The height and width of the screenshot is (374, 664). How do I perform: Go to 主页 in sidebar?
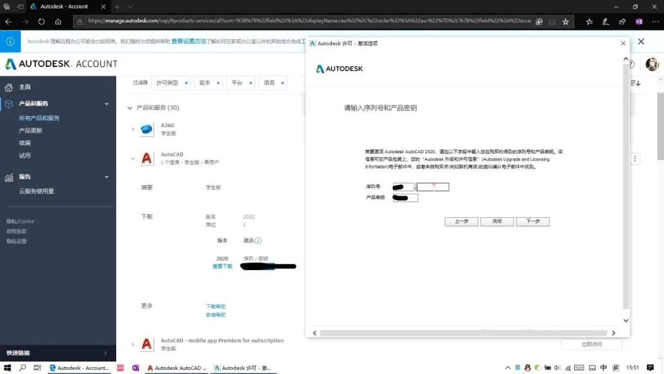click(25, 87)
